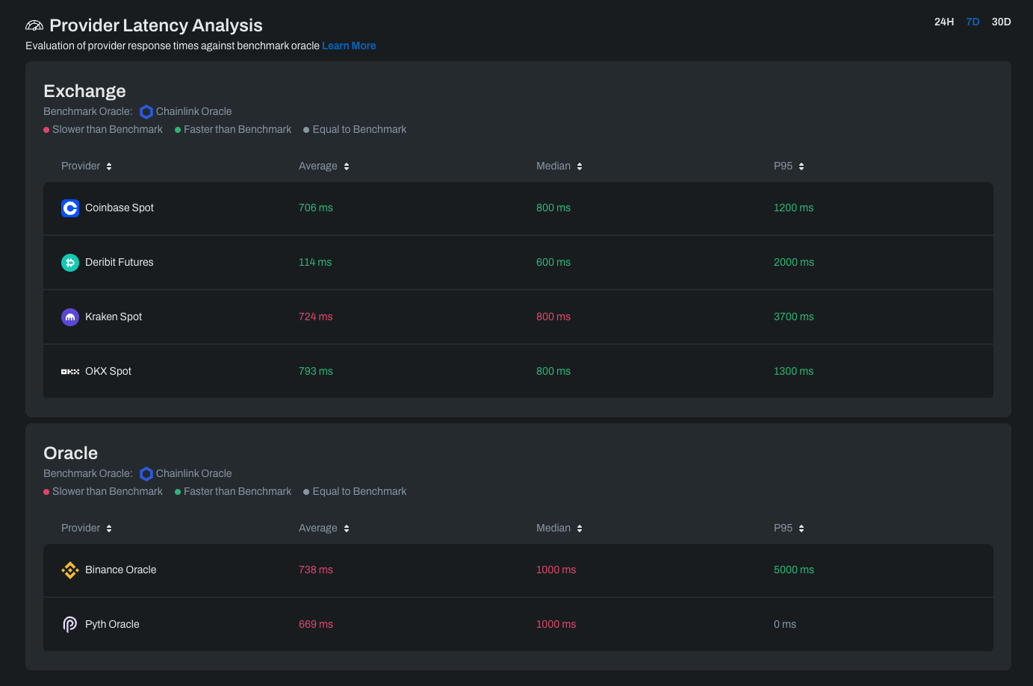The image size is (1033, 686).
Task: Click Deribit Futures median value 600 ms
Action: [553, 262]
